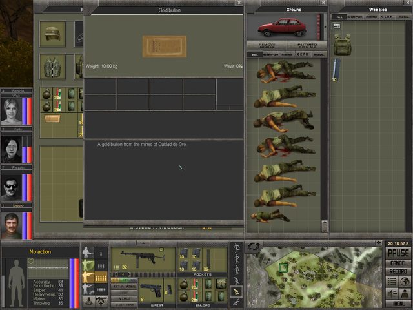Image resolution: width=413 pixels, height=310 pixels.
Task: Click the body silhouette health figure
Action: coord(16,283)
